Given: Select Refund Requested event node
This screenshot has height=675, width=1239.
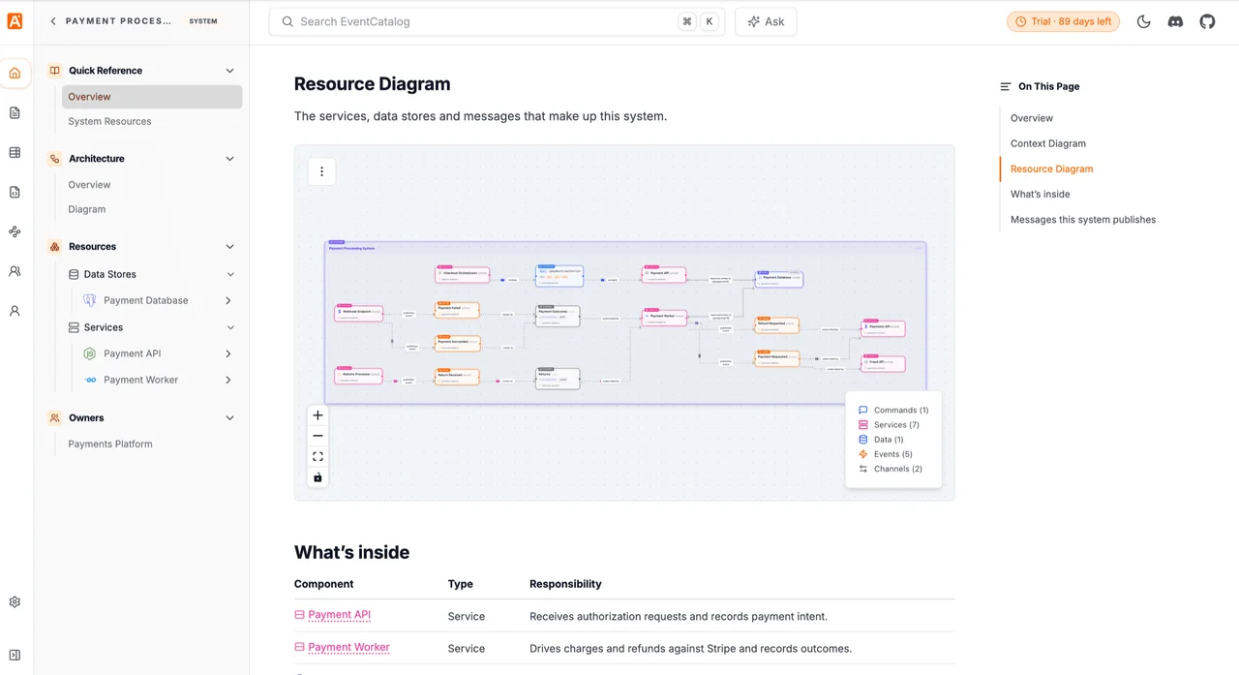Looking at the screenshot, I should pyautogui.click(x=776, y=325).
